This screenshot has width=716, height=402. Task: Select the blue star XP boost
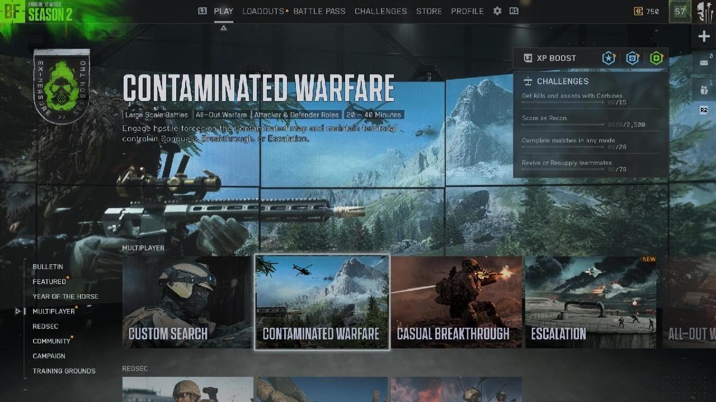pyautogui.click(x=609, y=58)
